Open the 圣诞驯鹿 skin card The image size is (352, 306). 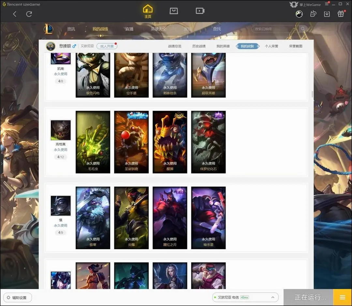131,142
